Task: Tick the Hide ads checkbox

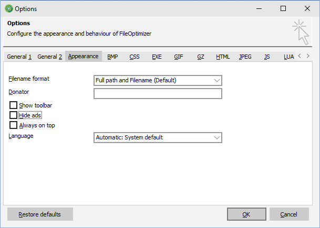Action: pos(13,115)
